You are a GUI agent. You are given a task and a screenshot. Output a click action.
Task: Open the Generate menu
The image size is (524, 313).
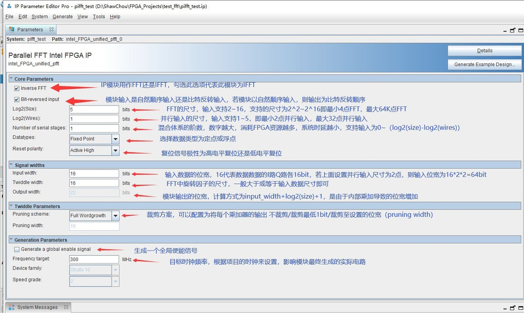[63, 17]
